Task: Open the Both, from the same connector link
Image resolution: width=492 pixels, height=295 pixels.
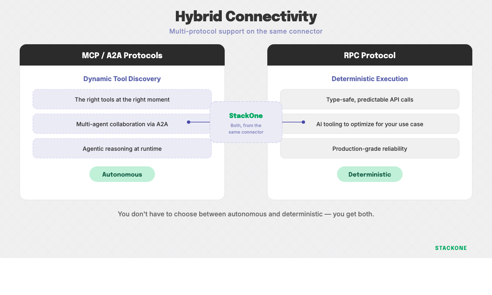Action: tap(246, 129)
